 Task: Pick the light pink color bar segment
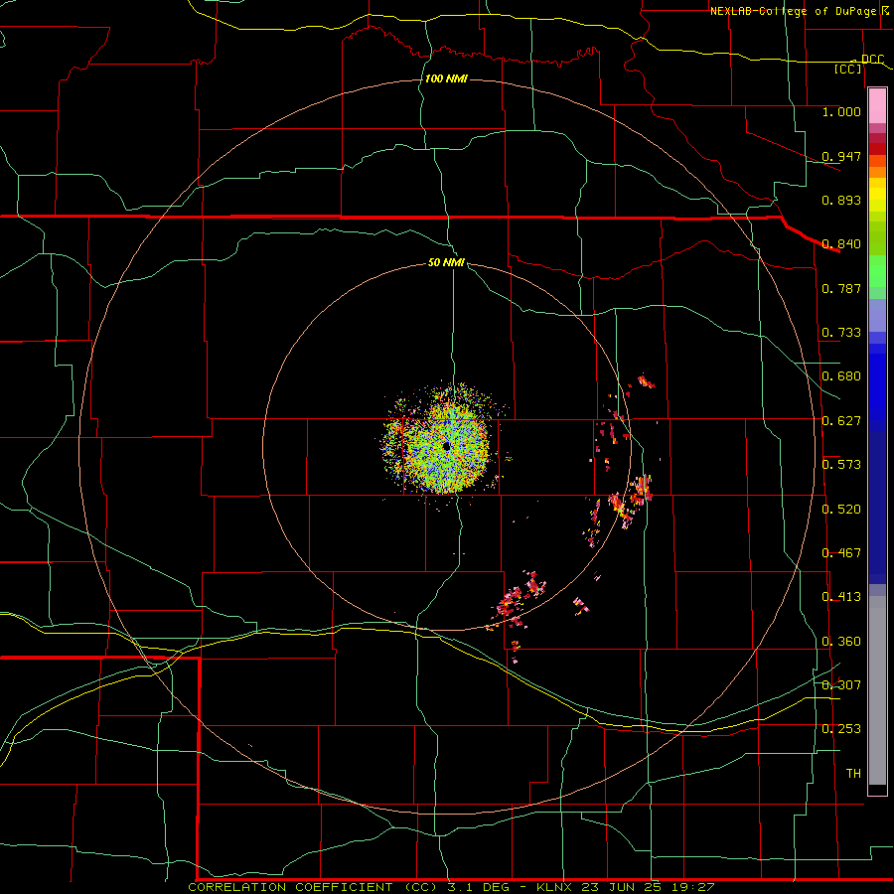[x=877, y=106]
